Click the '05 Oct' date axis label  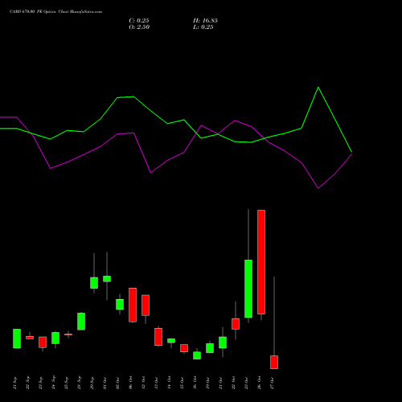pyautogui.click(x=118, y=383)
